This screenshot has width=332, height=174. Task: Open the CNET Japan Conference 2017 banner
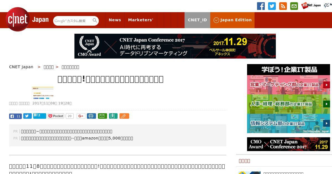pyautogui.click(x=175, y=46)
